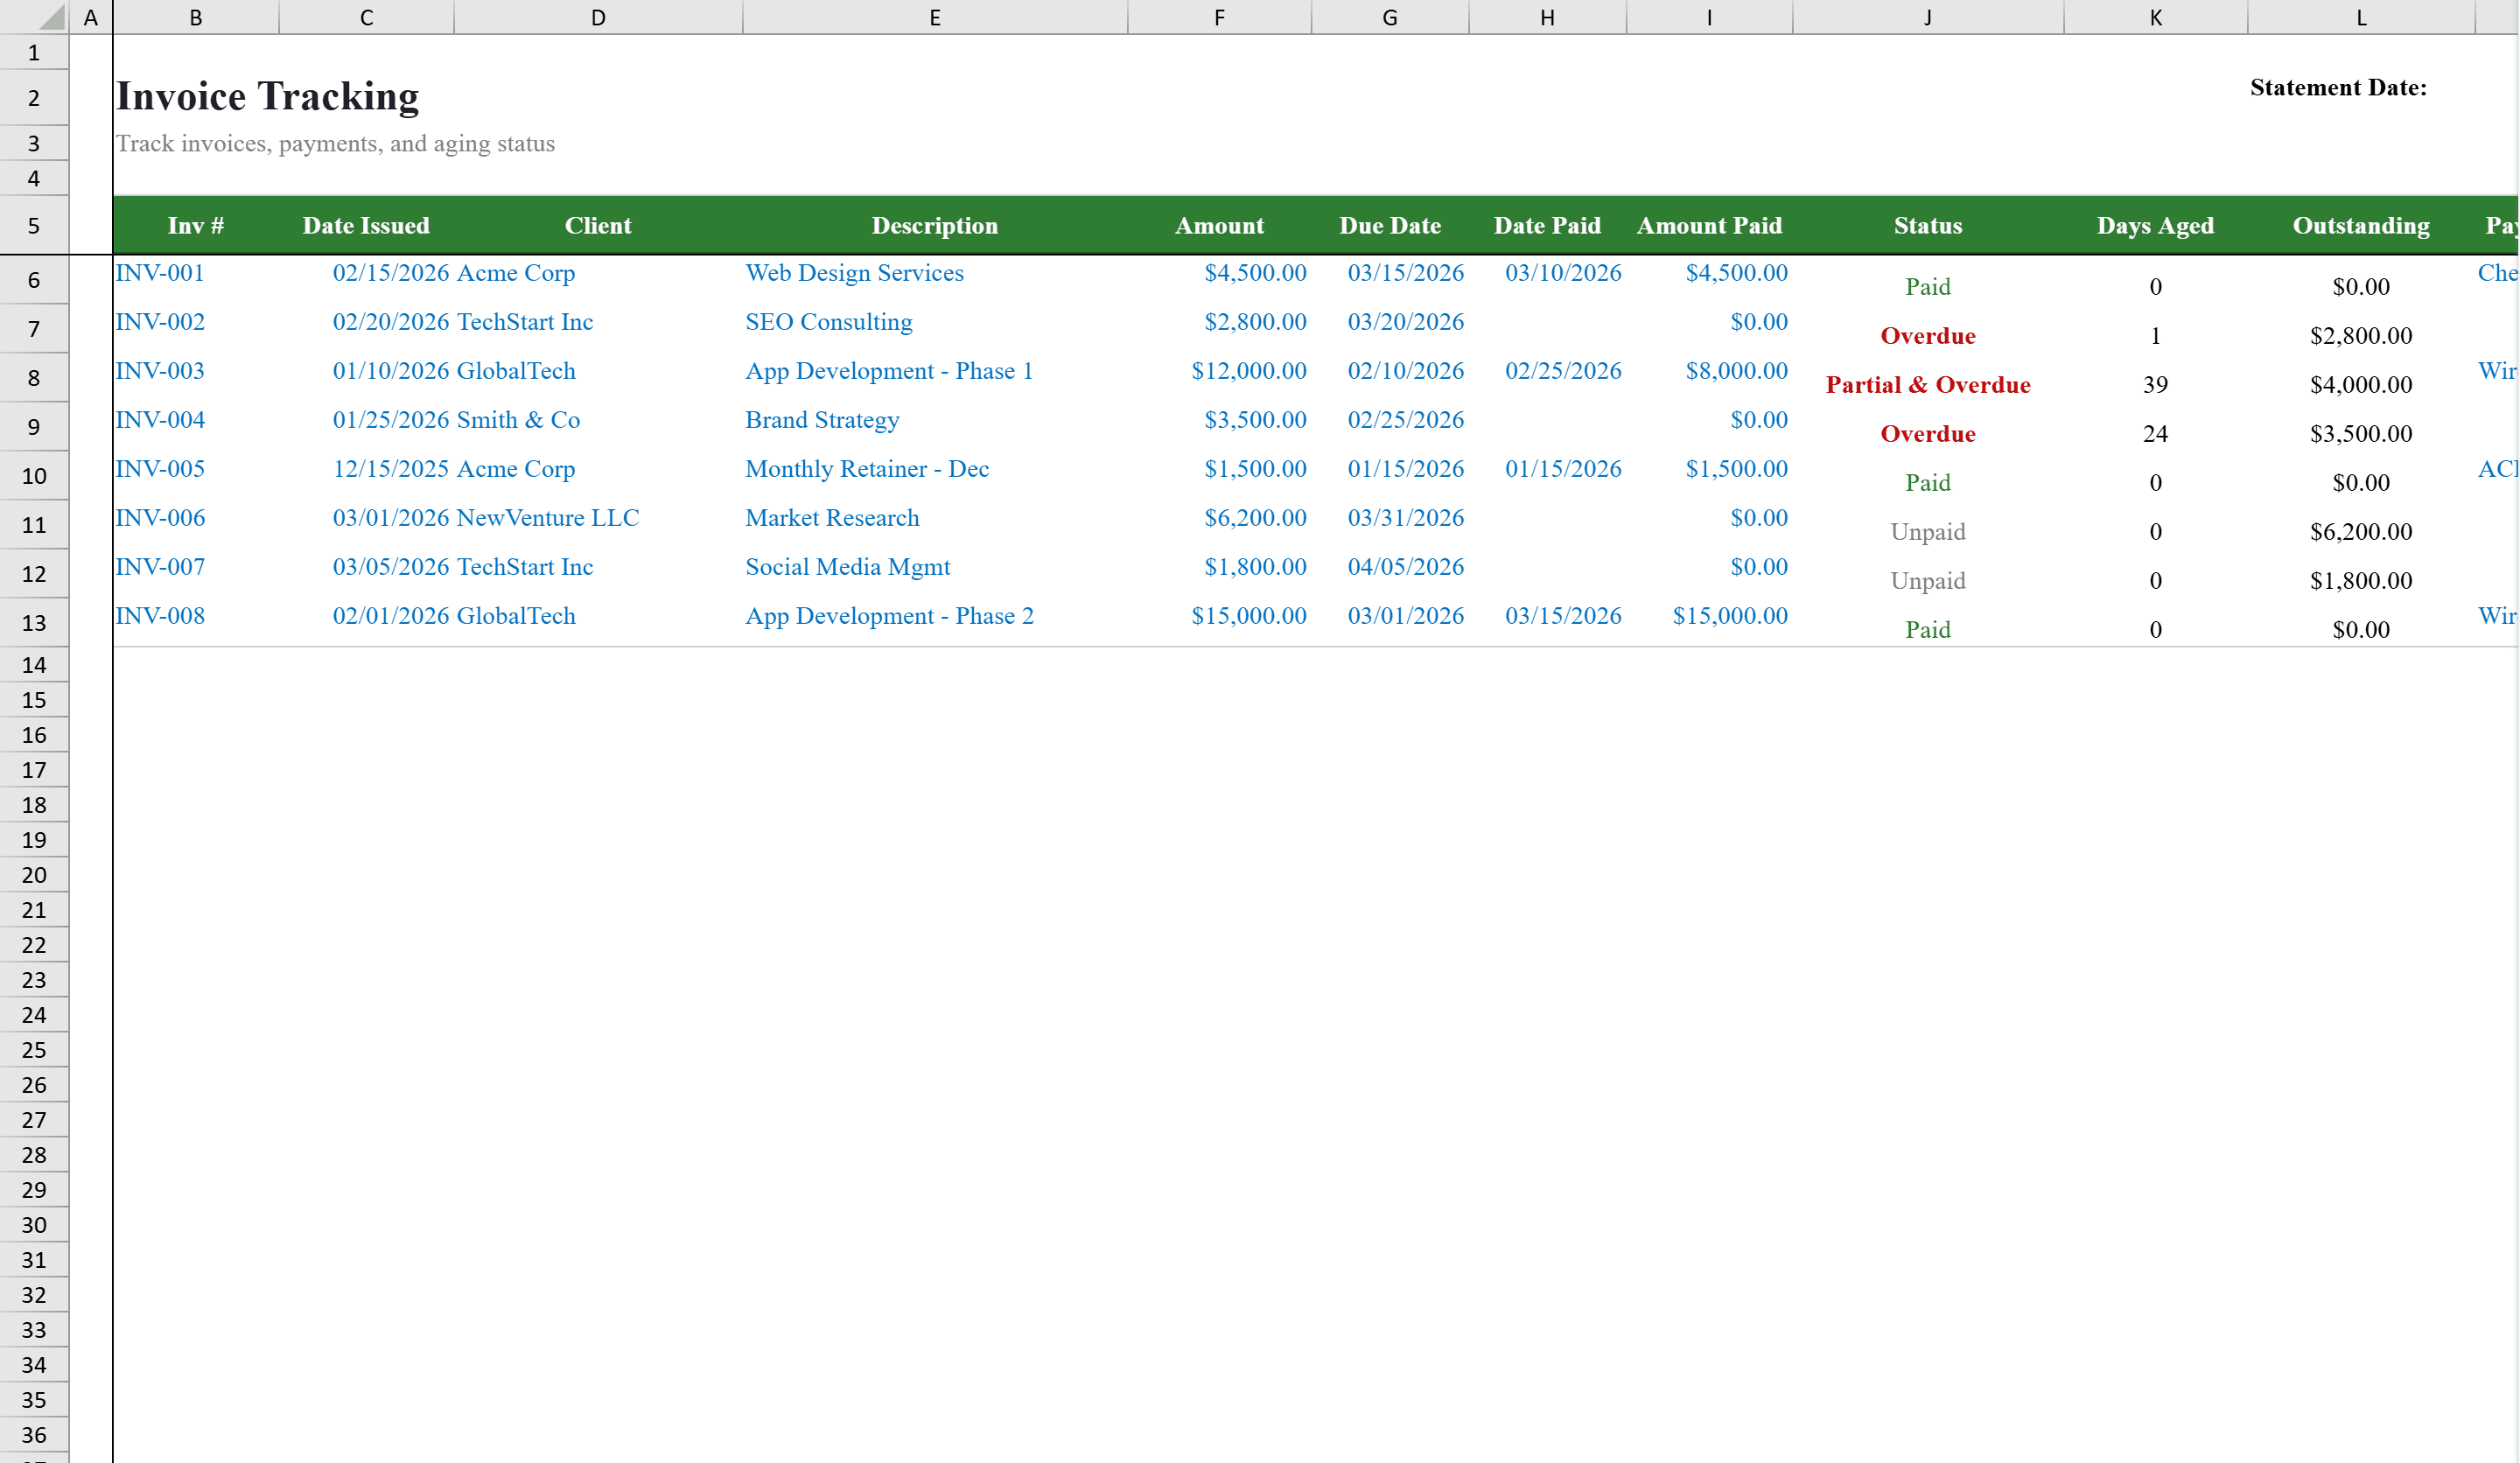Select column K header

(2156, 16)
